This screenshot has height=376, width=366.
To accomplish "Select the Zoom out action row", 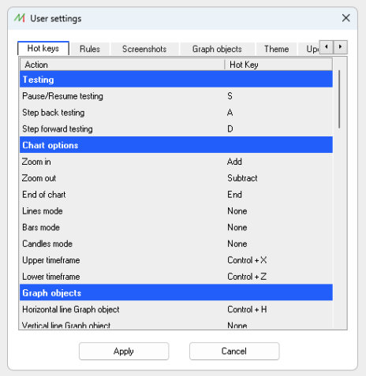I will [176, 178].
